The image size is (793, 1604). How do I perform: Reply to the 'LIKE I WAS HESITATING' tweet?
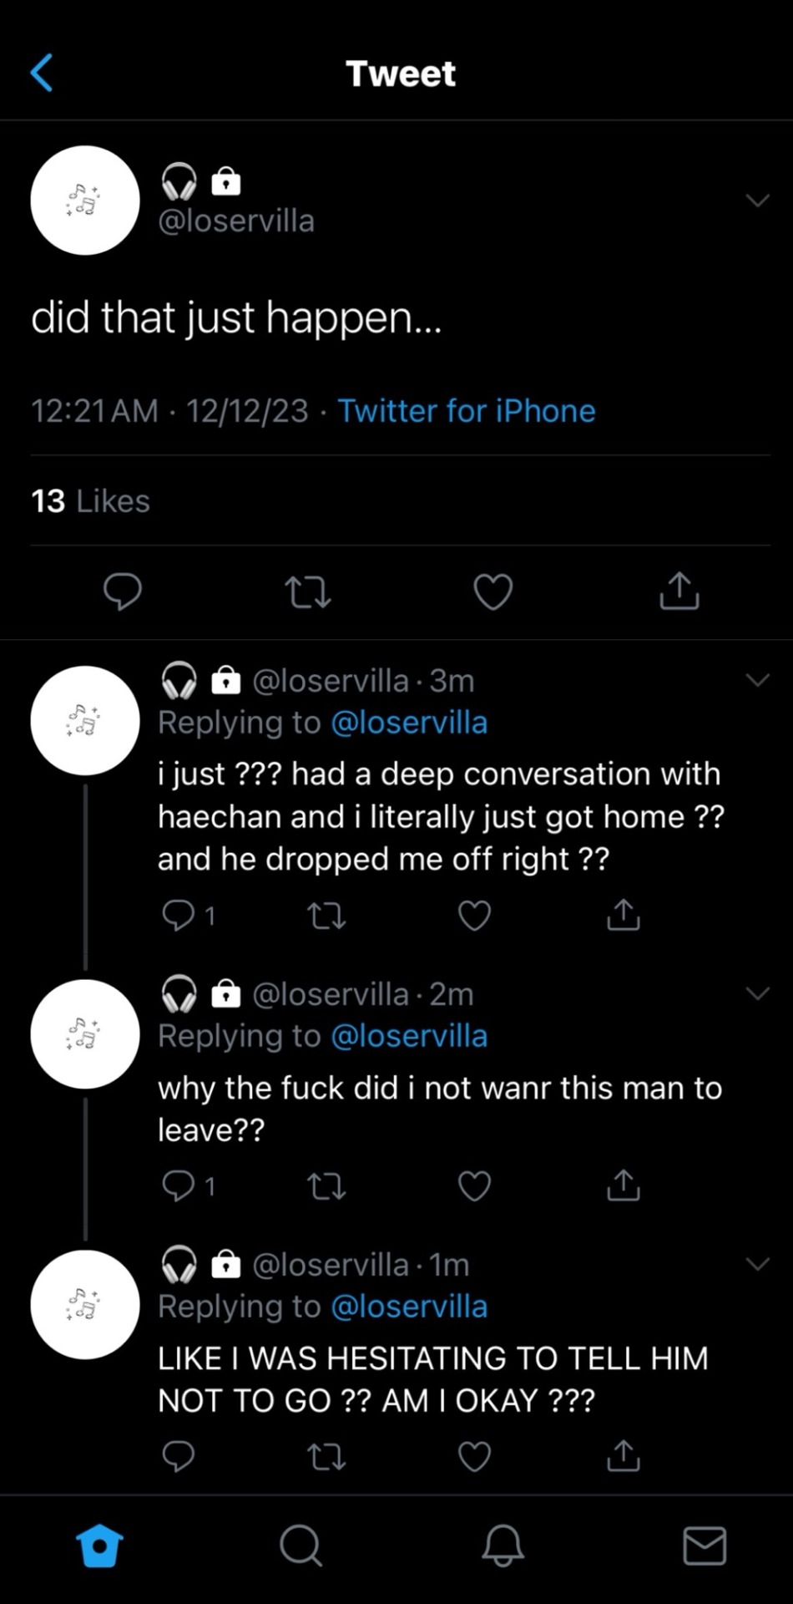tap(178, 1456)
